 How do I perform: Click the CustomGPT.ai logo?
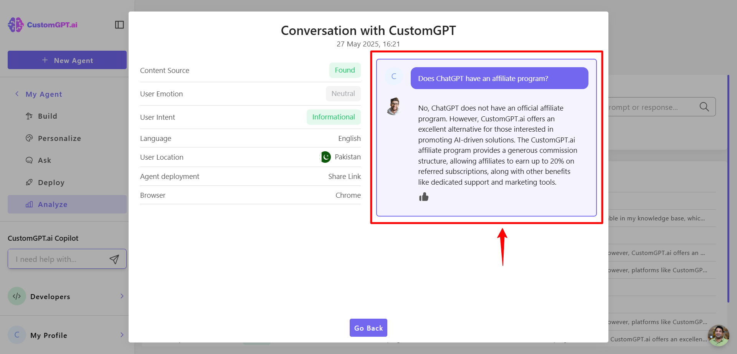[x=43, y=25]
